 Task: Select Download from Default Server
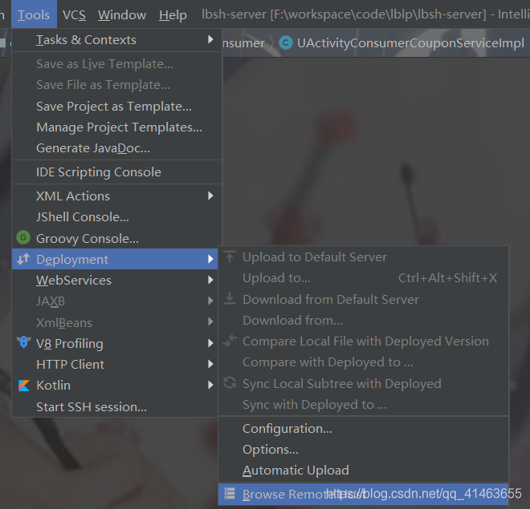pos(363,300)
